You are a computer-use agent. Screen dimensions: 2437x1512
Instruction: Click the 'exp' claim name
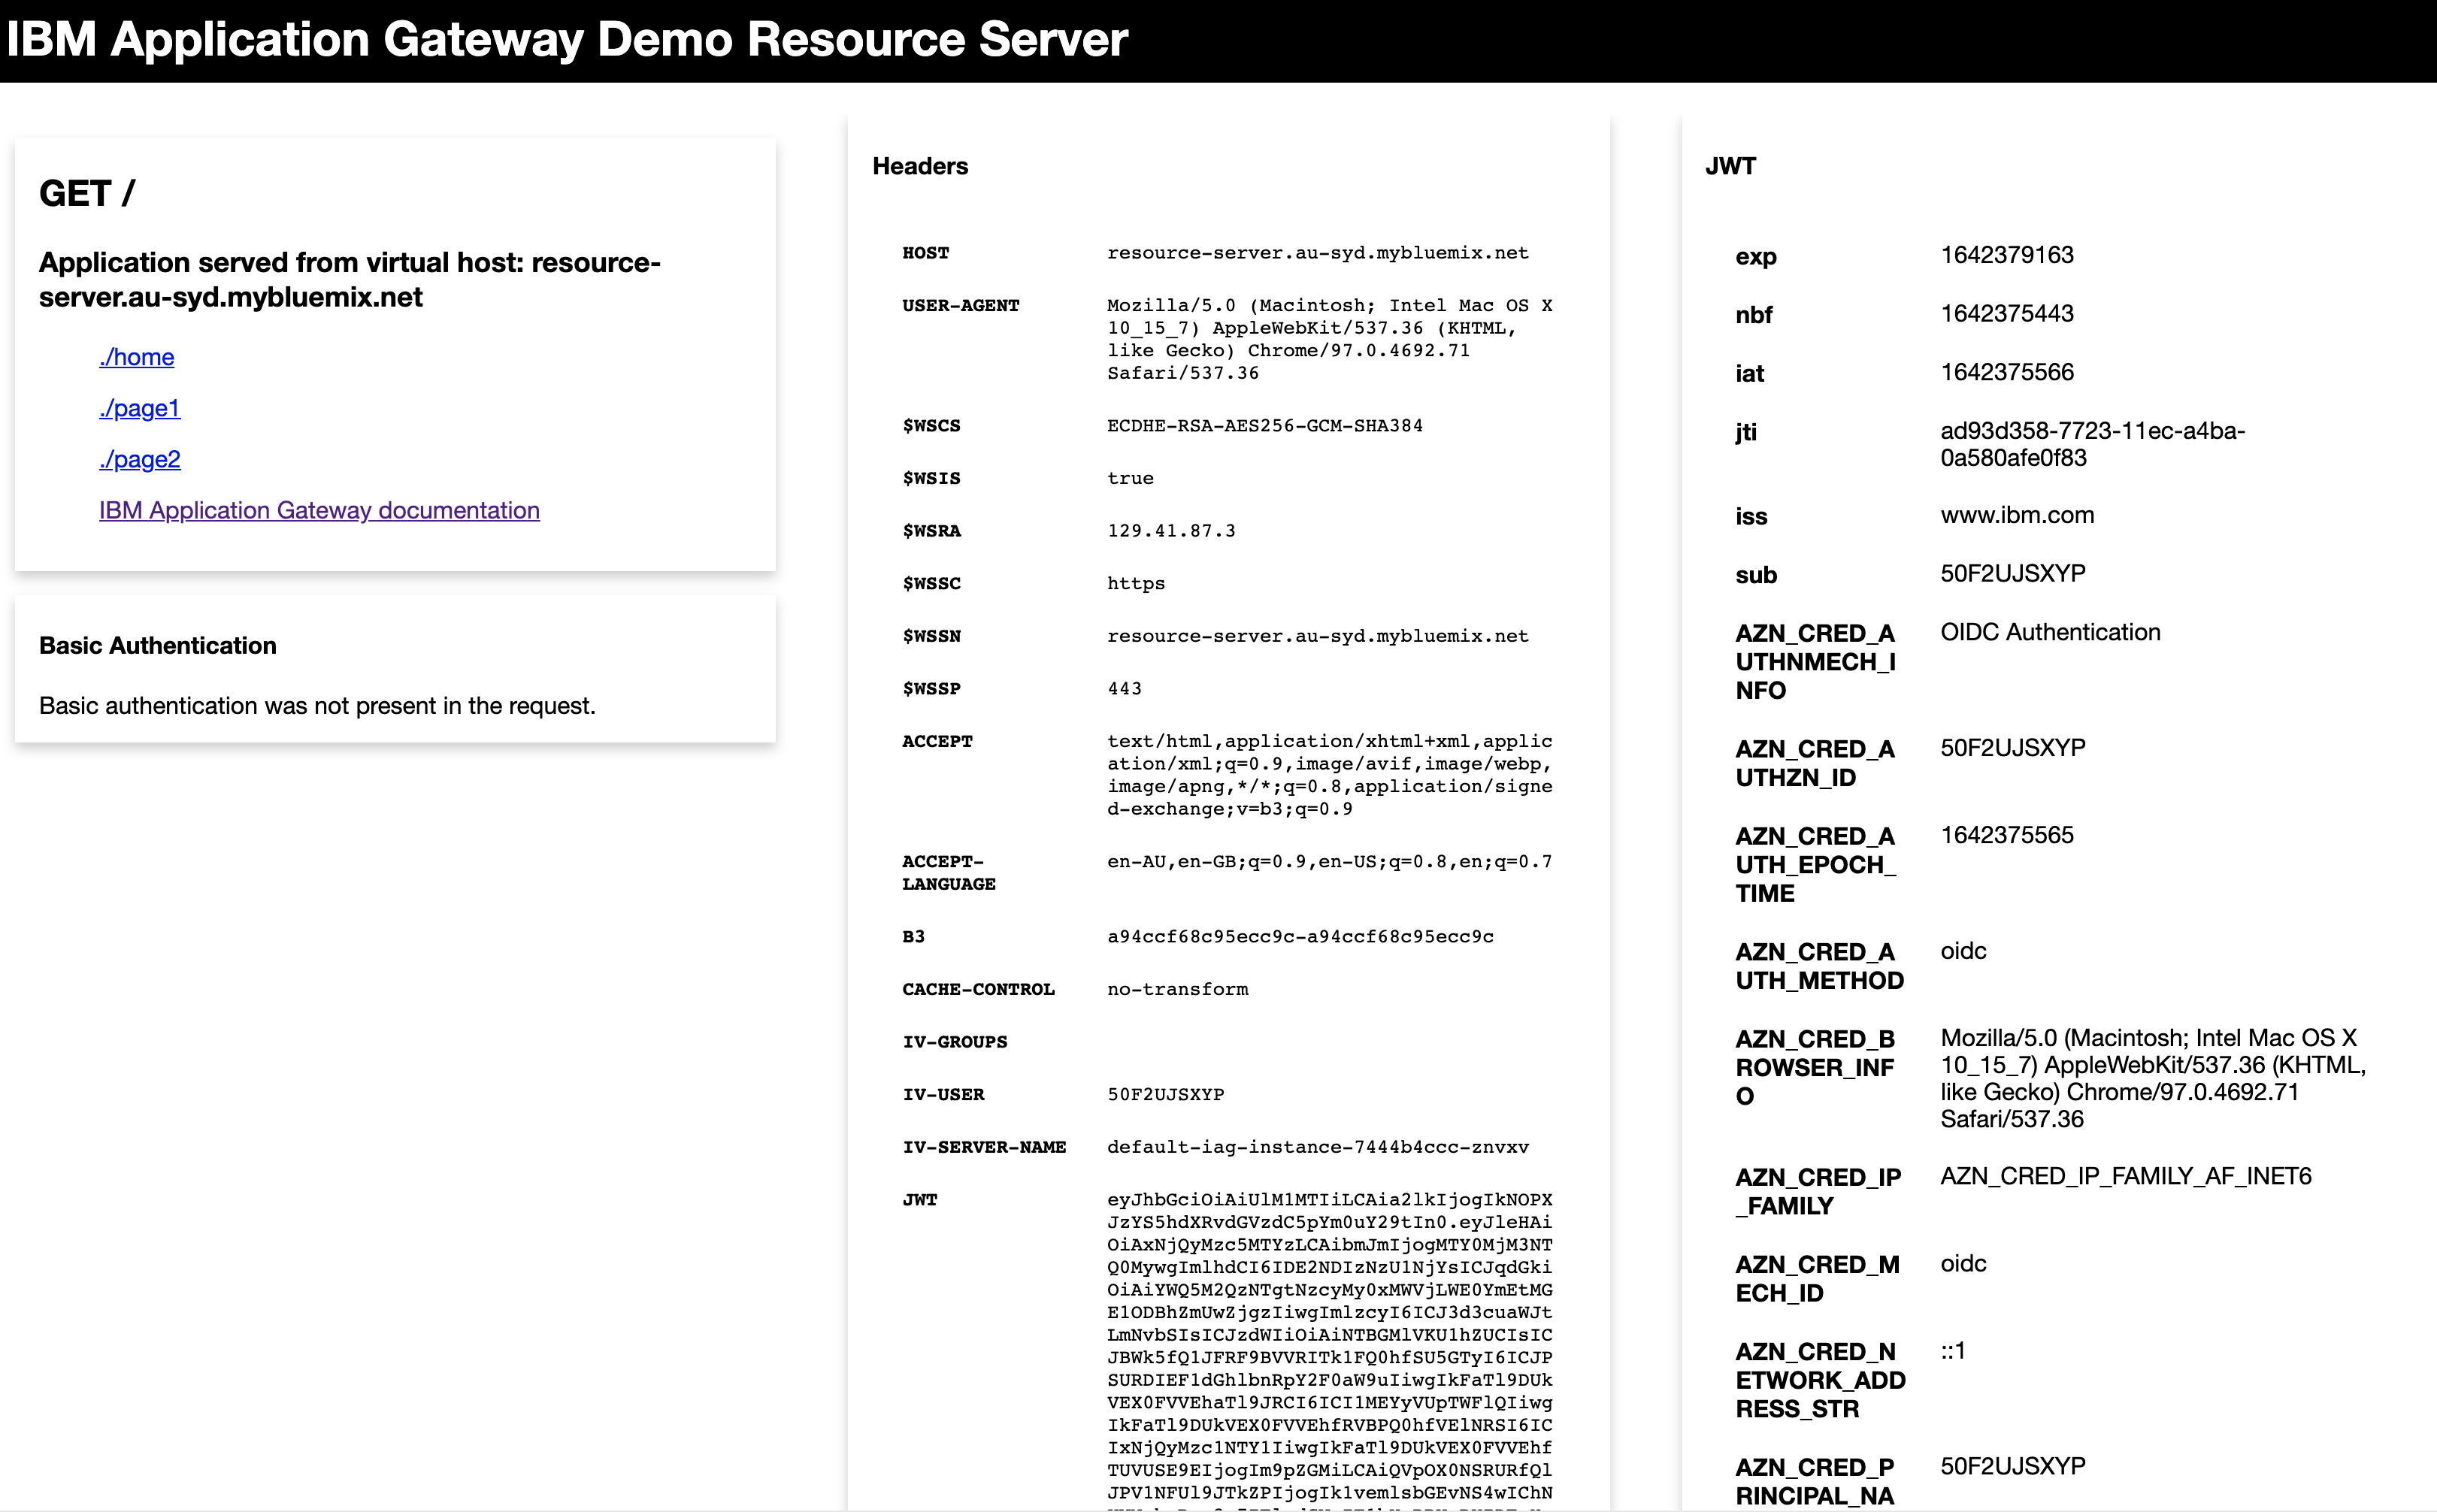click(1755, 257)
